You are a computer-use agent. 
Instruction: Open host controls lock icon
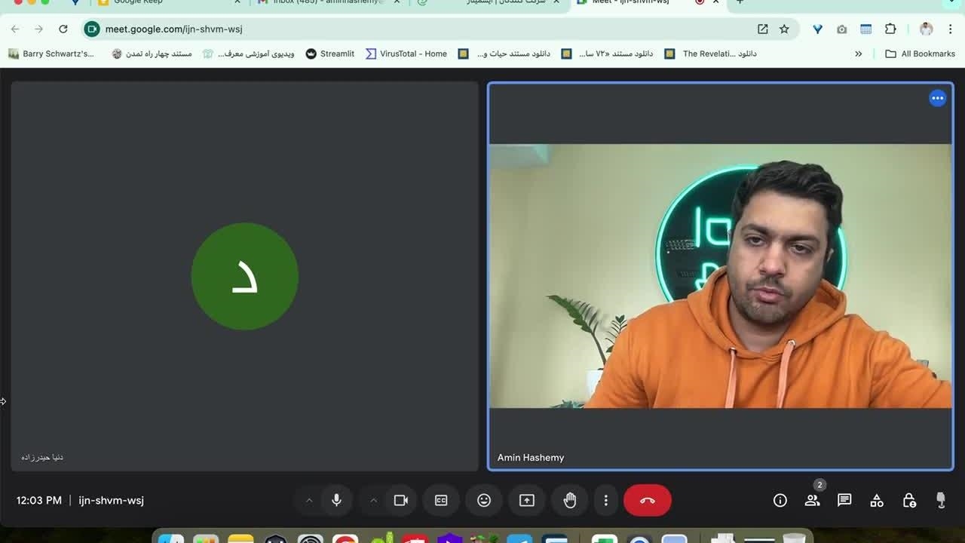click(x=909, y=500)
